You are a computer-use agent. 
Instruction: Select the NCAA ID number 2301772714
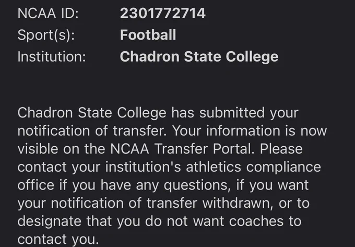point(162,13)
